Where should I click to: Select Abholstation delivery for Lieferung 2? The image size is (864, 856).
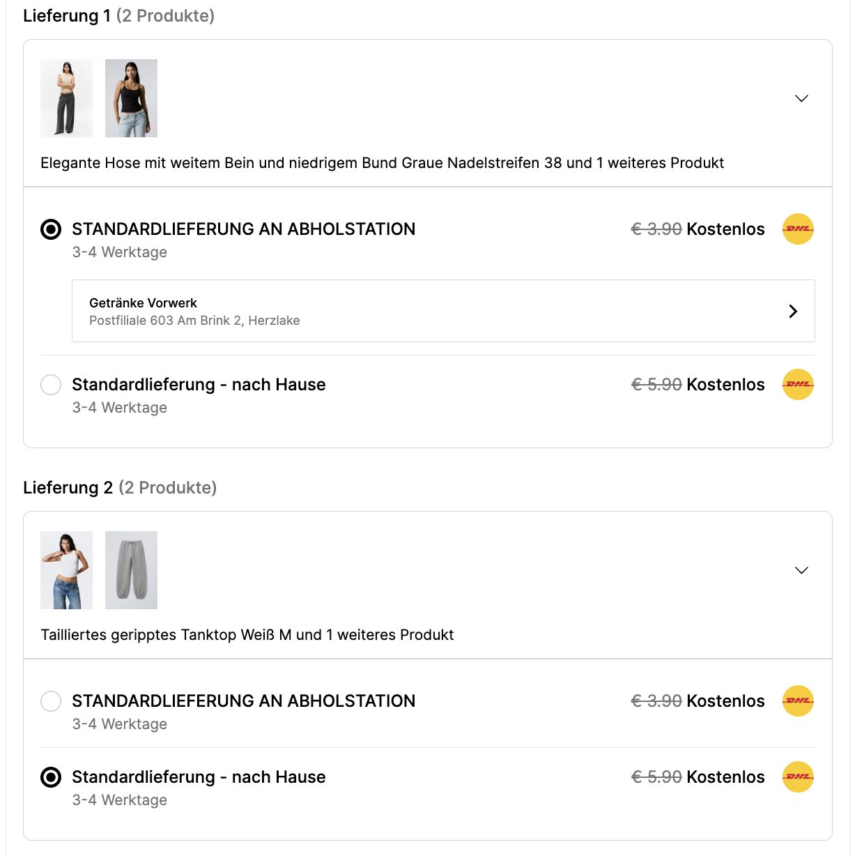[50, 701]
